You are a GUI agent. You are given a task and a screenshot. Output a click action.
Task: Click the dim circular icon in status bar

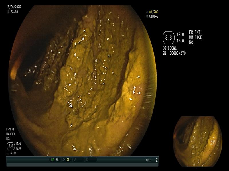point(87,160)
